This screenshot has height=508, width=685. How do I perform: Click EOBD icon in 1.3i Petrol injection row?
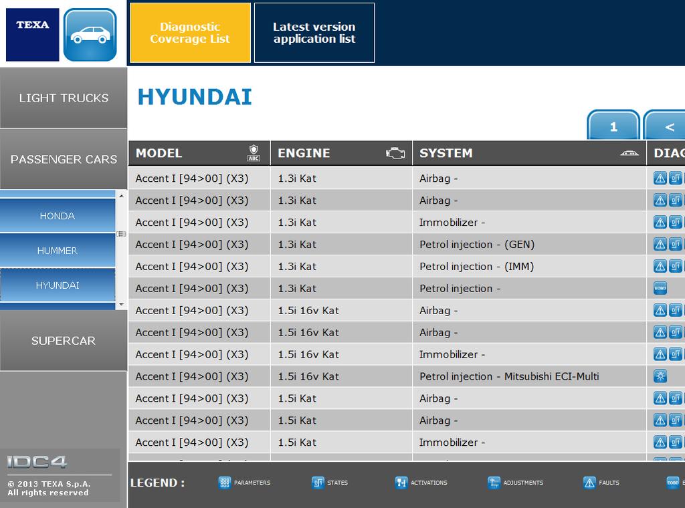[x=660, y=288]
